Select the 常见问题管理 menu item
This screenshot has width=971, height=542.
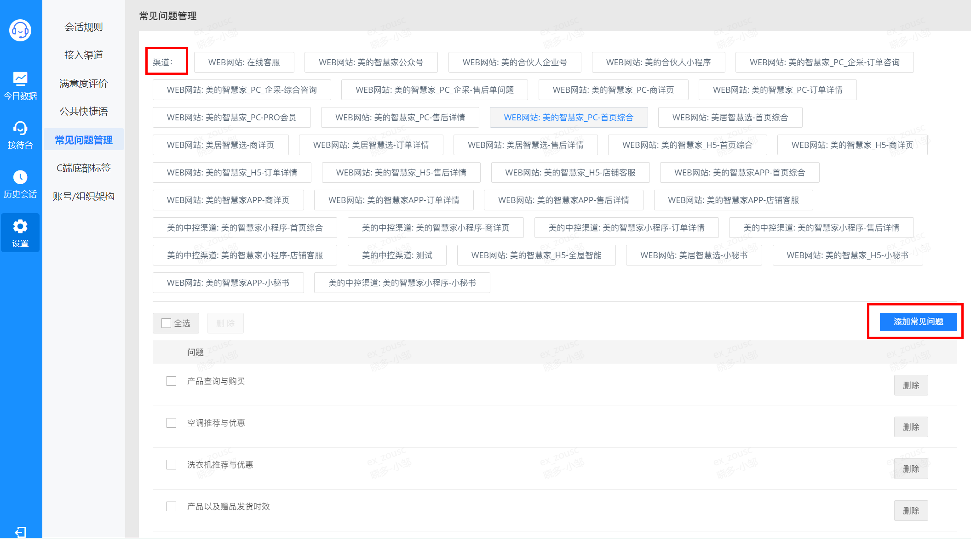tap(84, 140)
